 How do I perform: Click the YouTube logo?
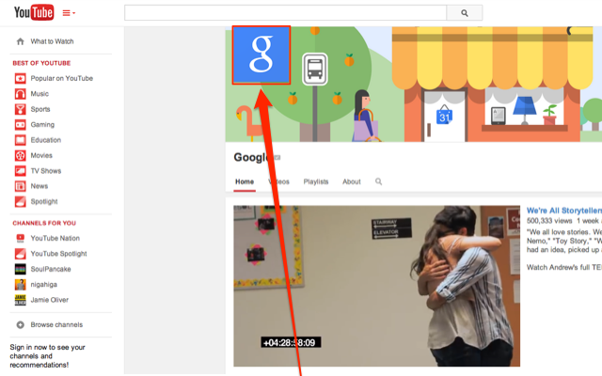click(x=34, y=12)
